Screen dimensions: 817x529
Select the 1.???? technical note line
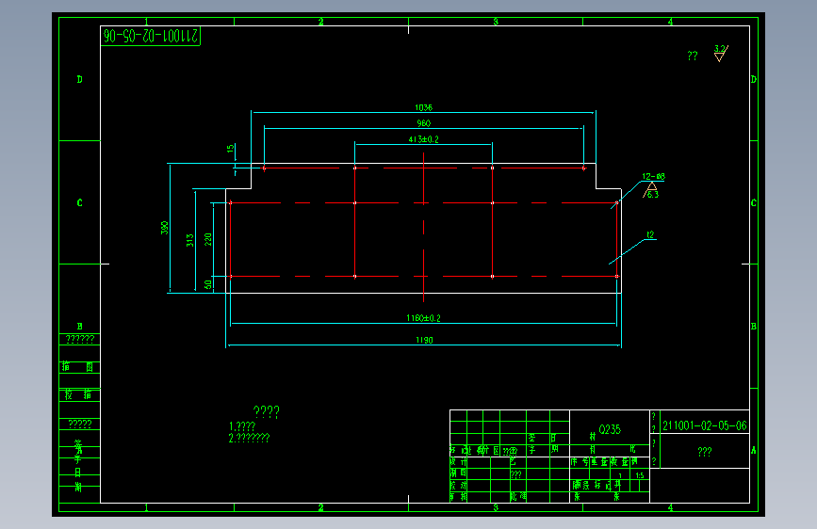pyautogui.click(x=242, y=426)
